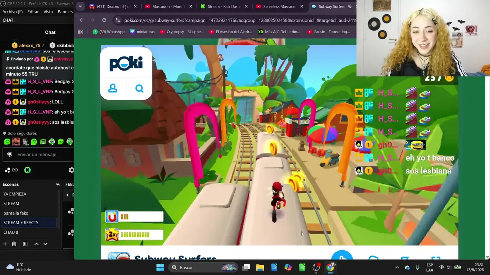Open Copilot from the taskbar
The height and width of the screenshot is (275, 490).
pyautogui.click(x=288, y=267)
